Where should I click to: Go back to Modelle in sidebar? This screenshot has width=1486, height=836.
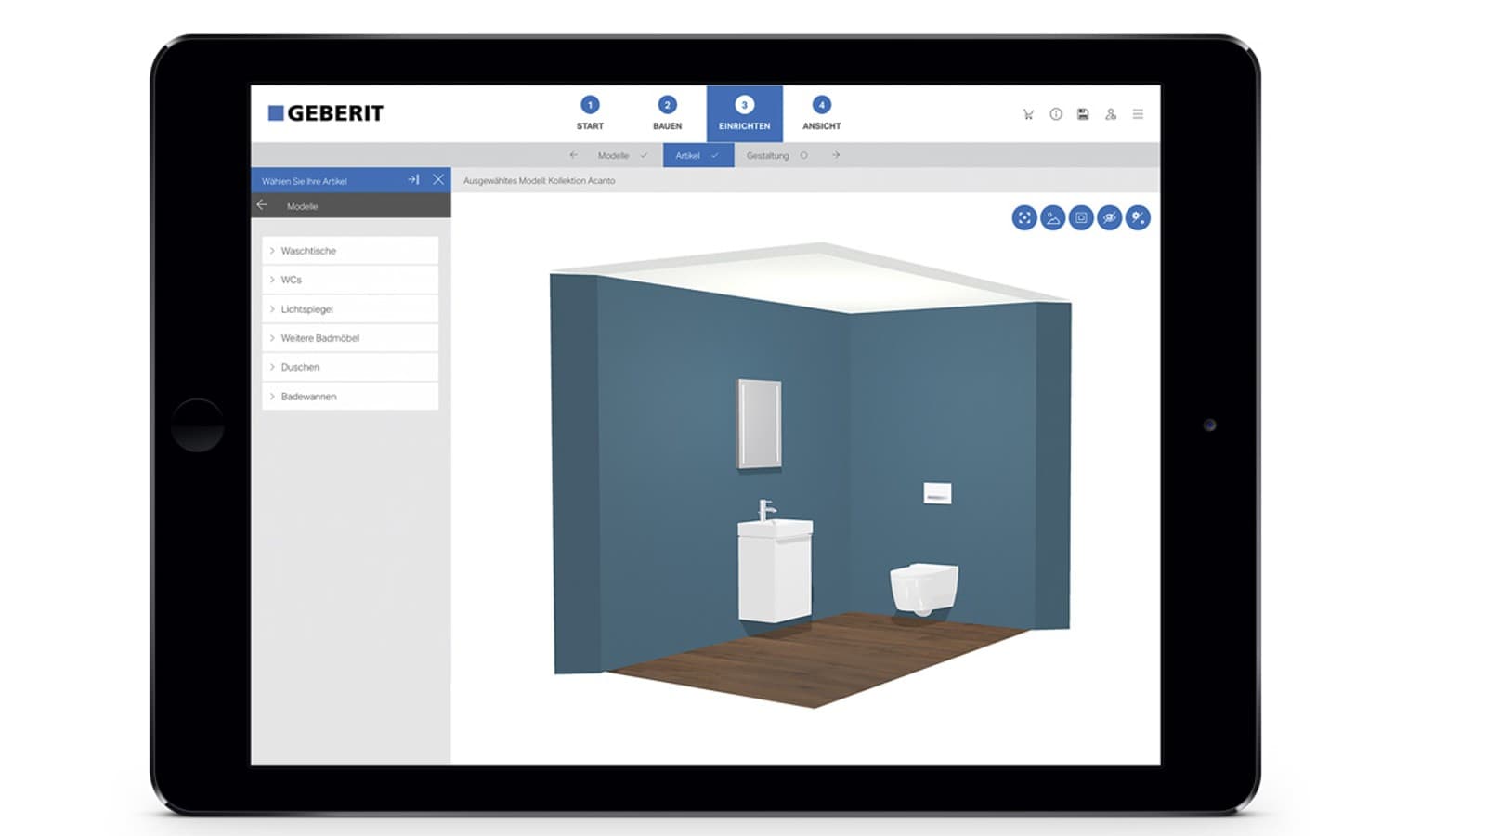point(263,205)
